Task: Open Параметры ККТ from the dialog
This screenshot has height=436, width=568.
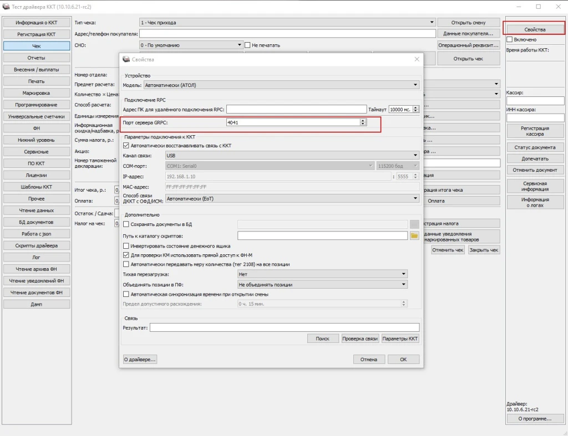Action: click(400, 338)
